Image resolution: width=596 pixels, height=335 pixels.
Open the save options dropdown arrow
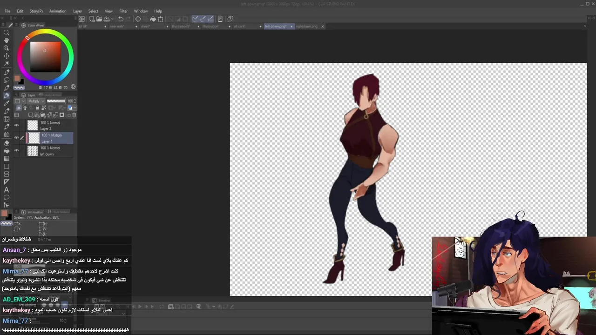pos(112,19)
